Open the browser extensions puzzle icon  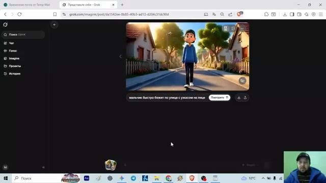coord(266,14)
